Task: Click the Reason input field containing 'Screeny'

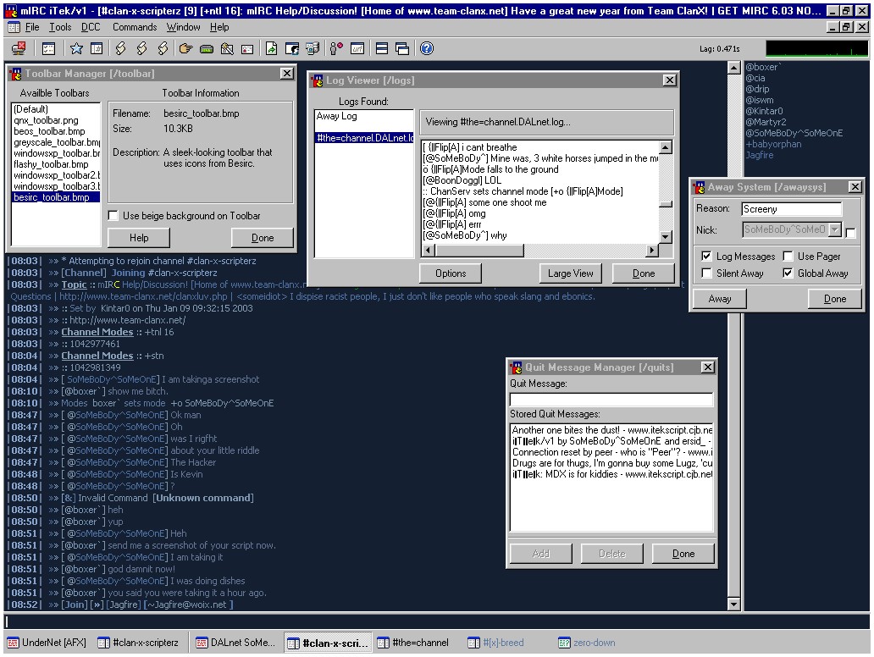Action: (x=791, y=209)
